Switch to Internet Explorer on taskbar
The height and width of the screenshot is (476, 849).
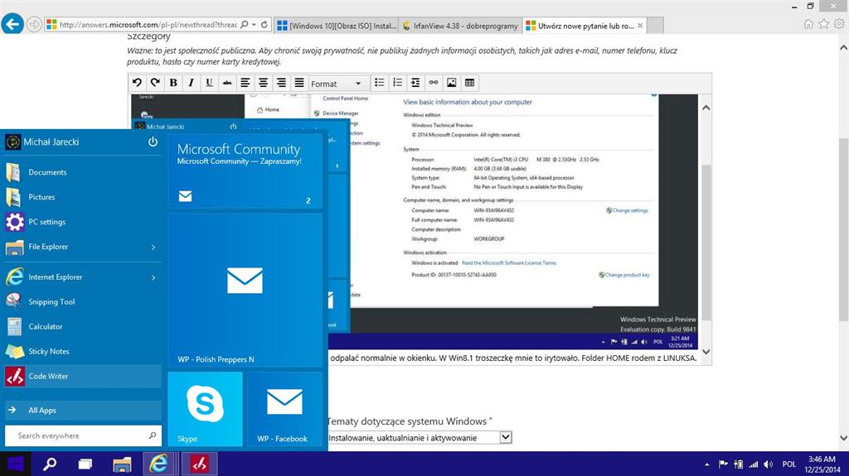(158, 464)
